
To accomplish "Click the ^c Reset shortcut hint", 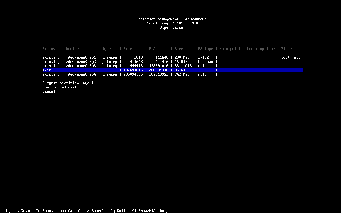I will tap(44, 211).
